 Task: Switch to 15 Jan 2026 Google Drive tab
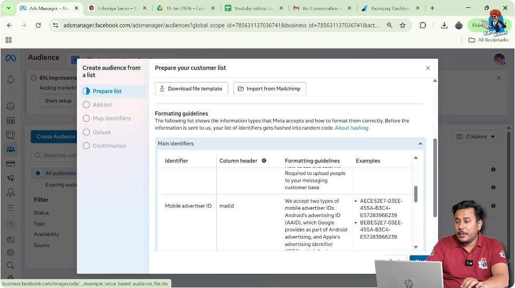(x=186, y=8)
